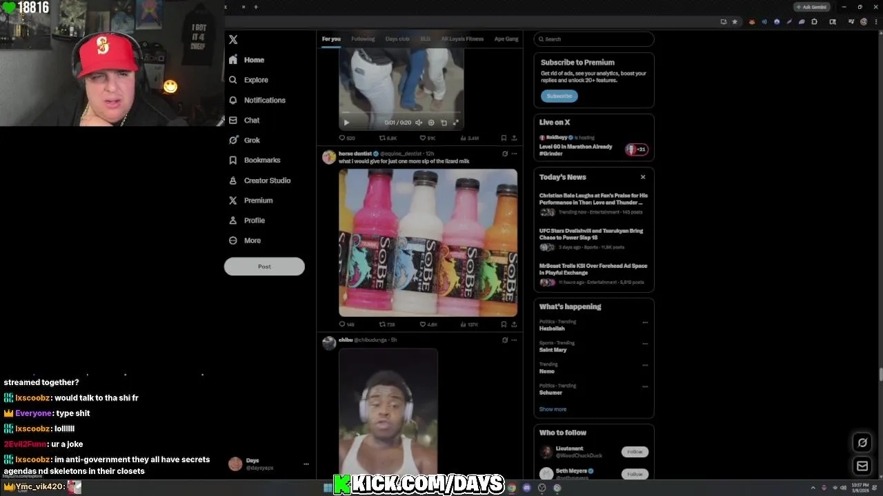Open options for Saint Mary trend

(645, 344)
